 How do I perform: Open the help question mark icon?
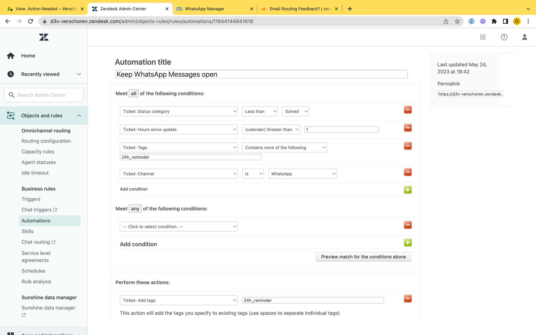pos(504,37)
